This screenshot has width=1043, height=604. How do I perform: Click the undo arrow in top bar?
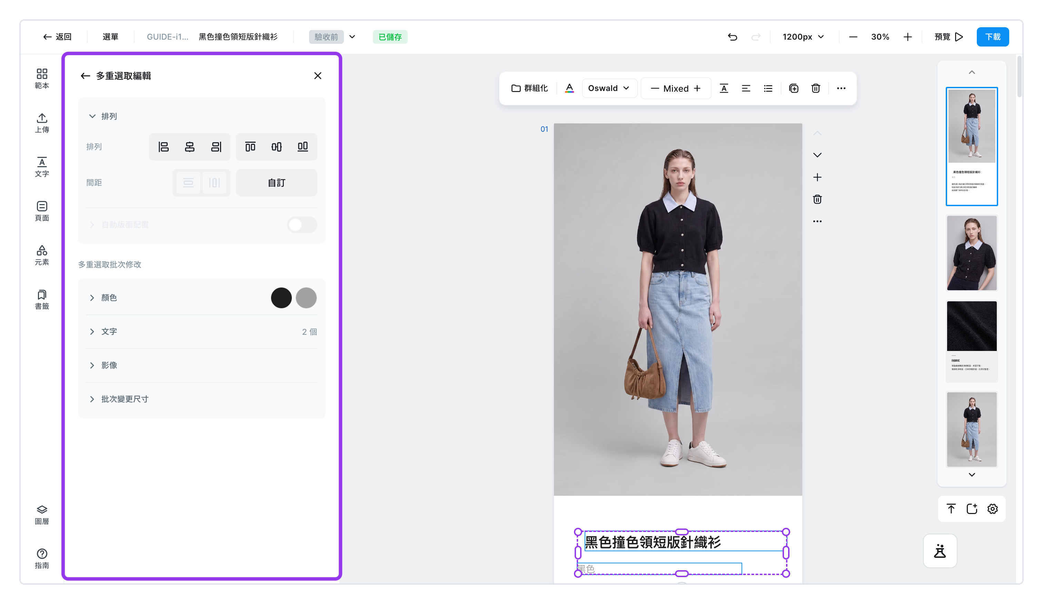[732, 37]
